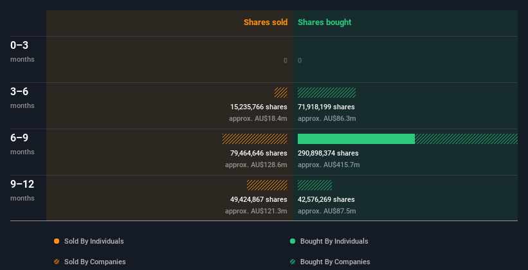
Task: Click the solid green bar in 6–9 months
Action: point(356,139)
